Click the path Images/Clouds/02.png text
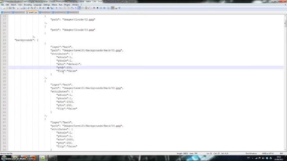Image resolution: width=287 pixels, height=161 pixels. [79, 19]
